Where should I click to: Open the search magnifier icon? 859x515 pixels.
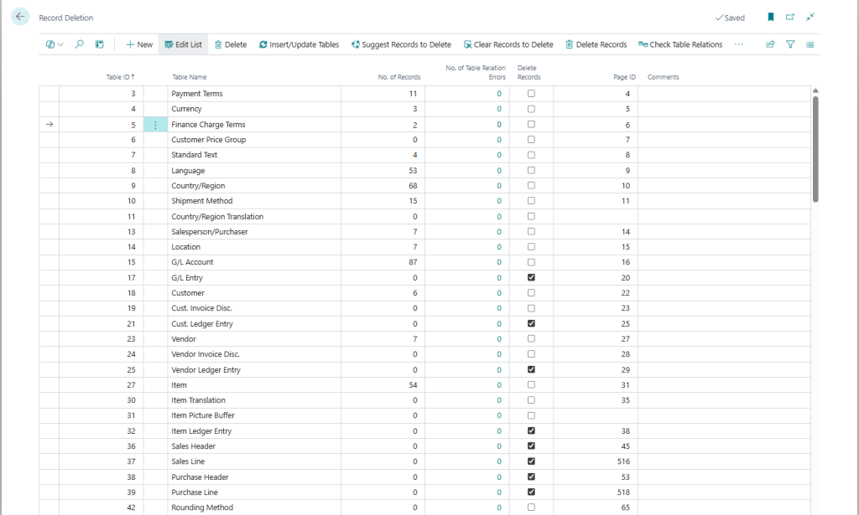point(80,44)
